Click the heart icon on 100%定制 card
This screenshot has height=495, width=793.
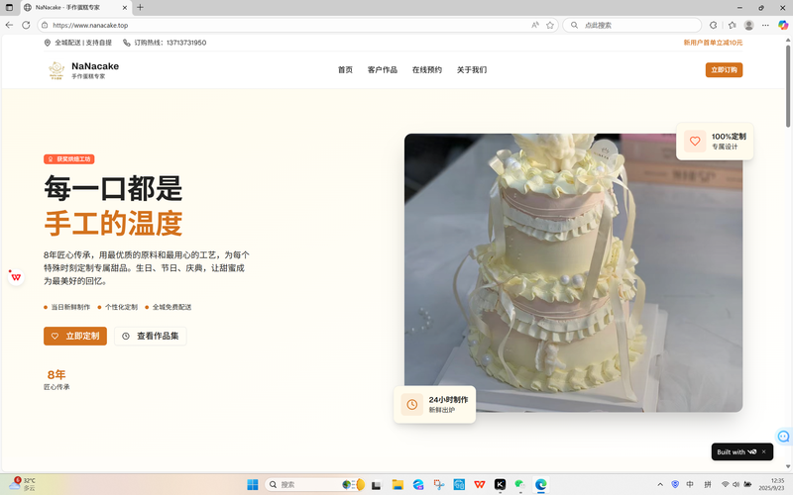pyautogui.click(x=695, y=141)
